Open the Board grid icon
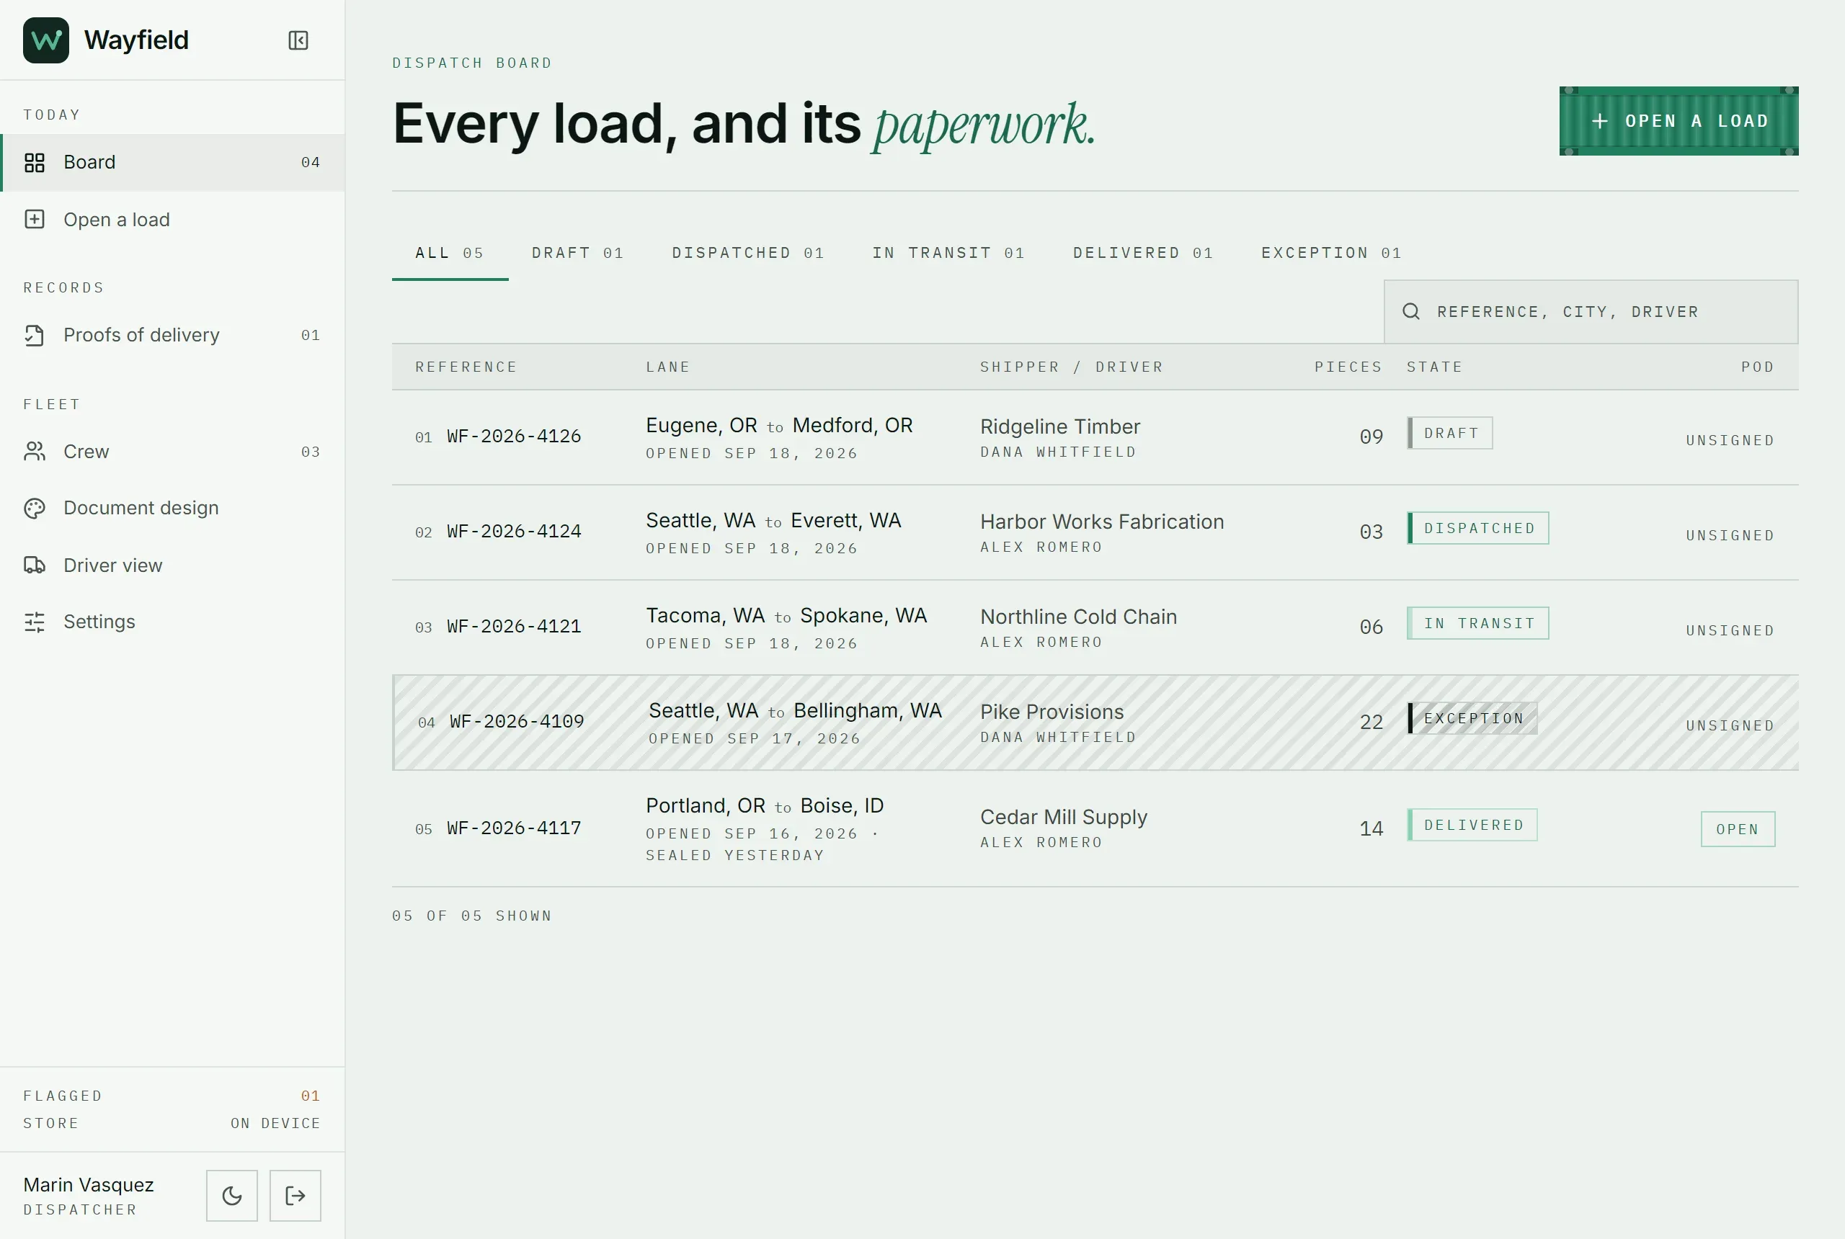1845x1239 pixels. click(35, 163)
